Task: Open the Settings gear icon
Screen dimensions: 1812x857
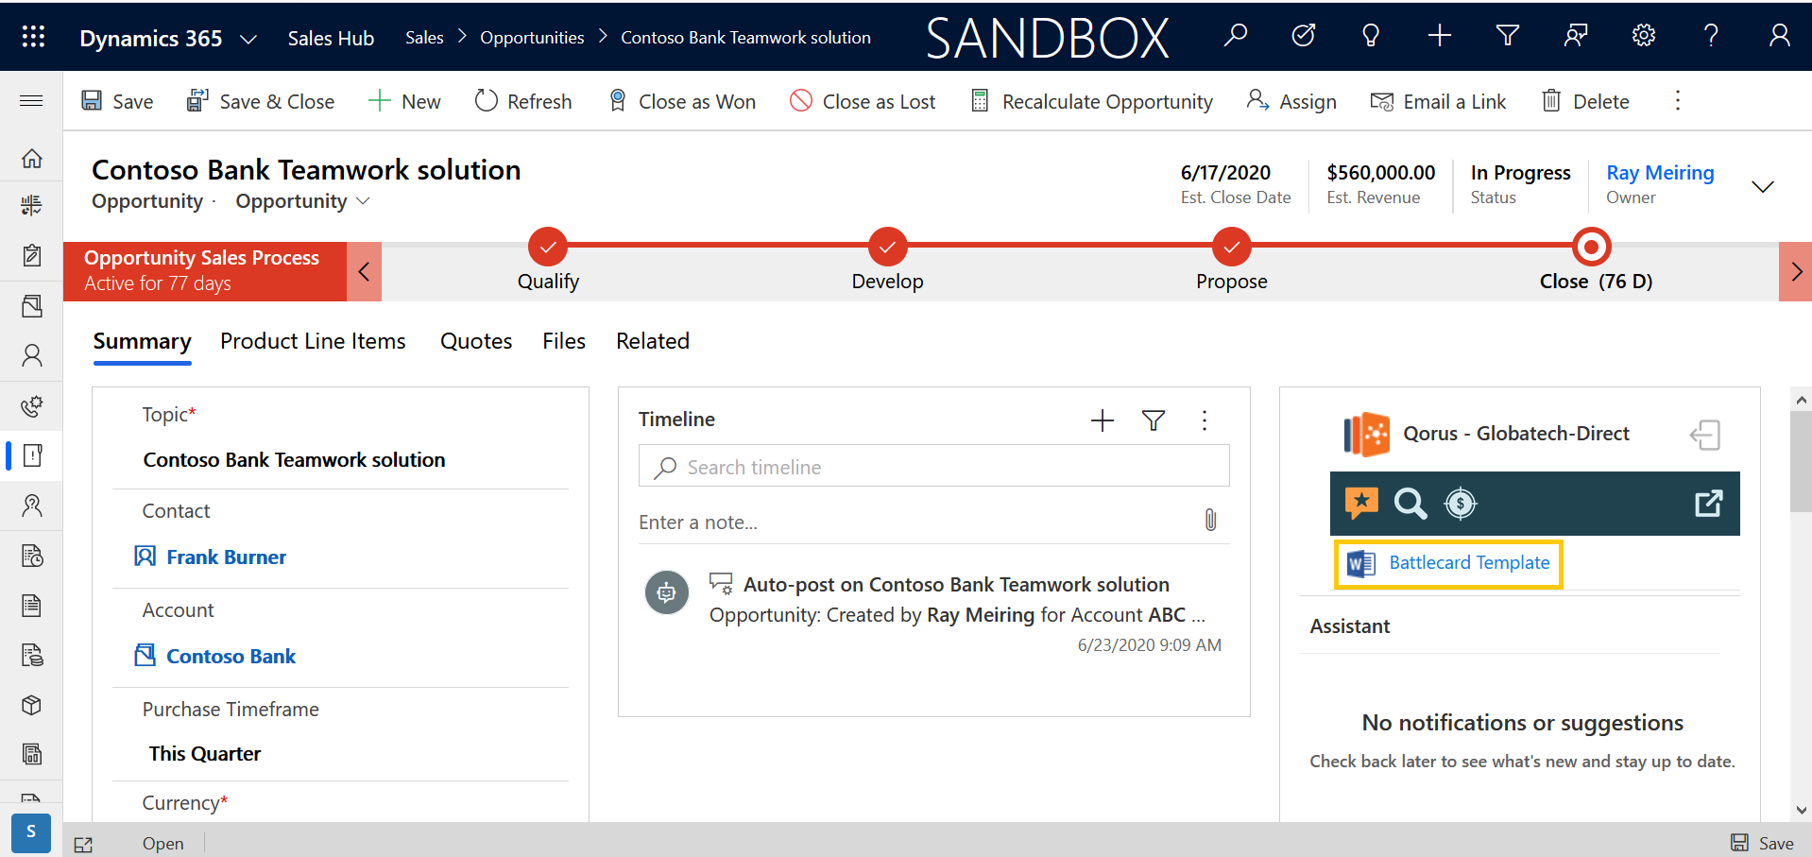Action: [1644, 36]
